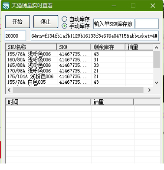Click stock value 33 for 165/88A

click(96, 65)
